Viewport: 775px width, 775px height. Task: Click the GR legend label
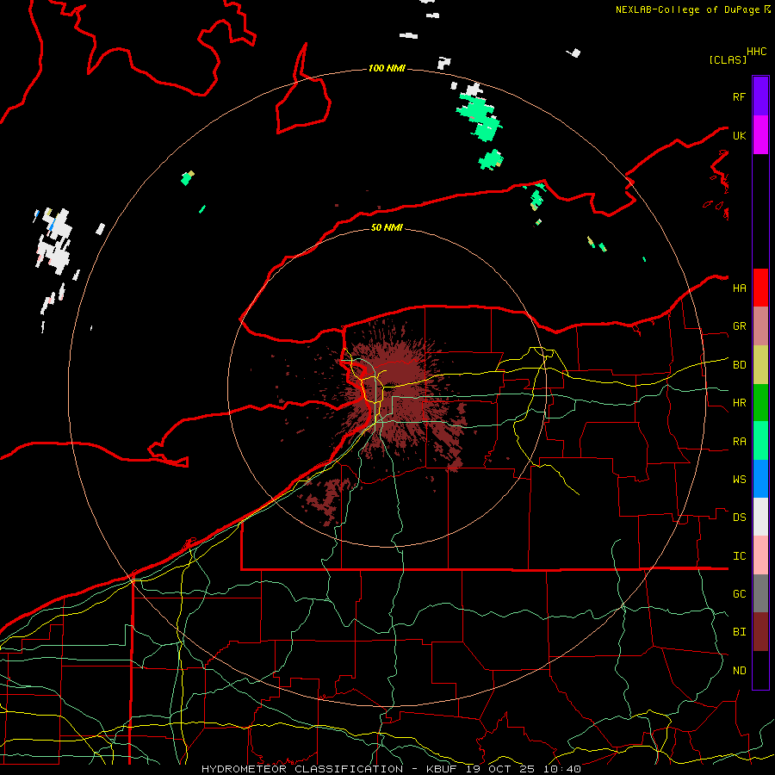tap(739, 326)
